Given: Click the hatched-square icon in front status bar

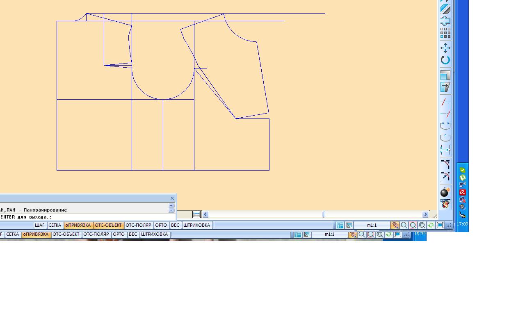Looking at the screenshot, I should (349, 225).
